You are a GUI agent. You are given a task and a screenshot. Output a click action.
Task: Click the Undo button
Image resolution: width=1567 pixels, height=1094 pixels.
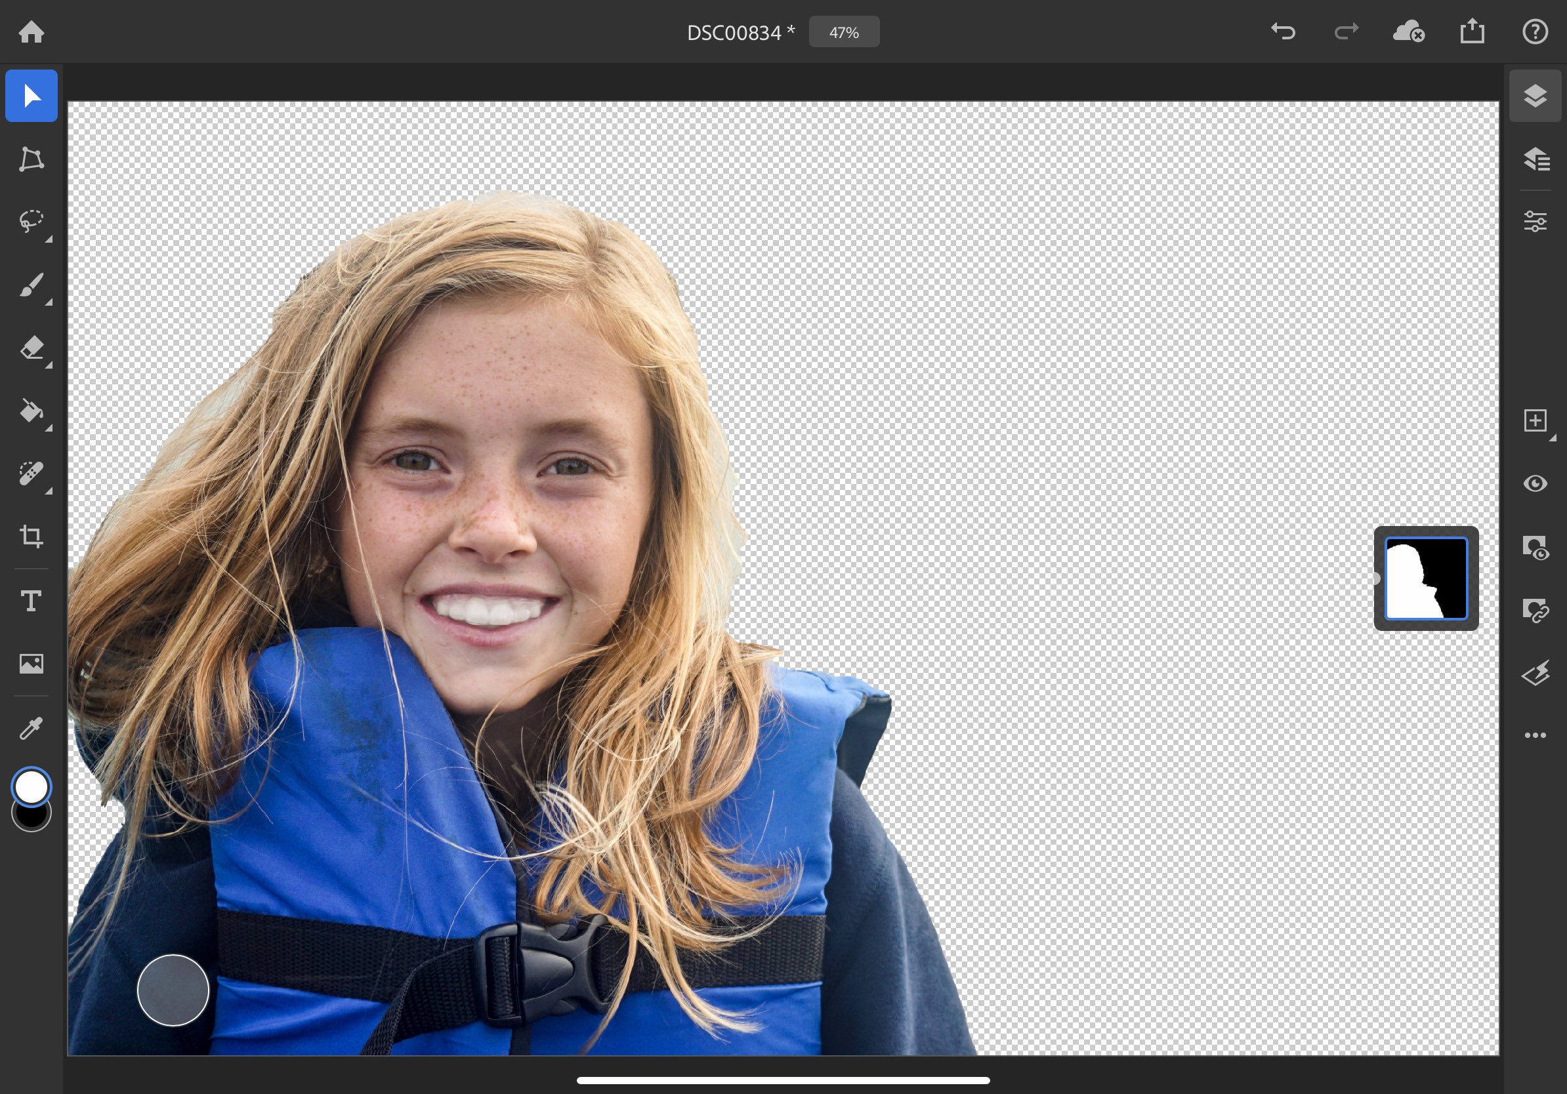coord(1282,32)
